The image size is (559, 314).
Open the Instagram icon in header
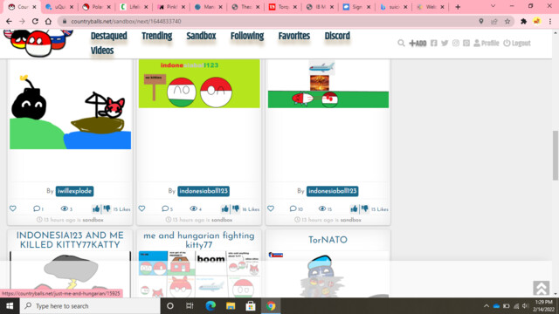pos(456,43)
